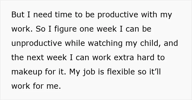Click the word "watching" in third line
This screenshot has width=192, height=100.
[x=105, y=43]
